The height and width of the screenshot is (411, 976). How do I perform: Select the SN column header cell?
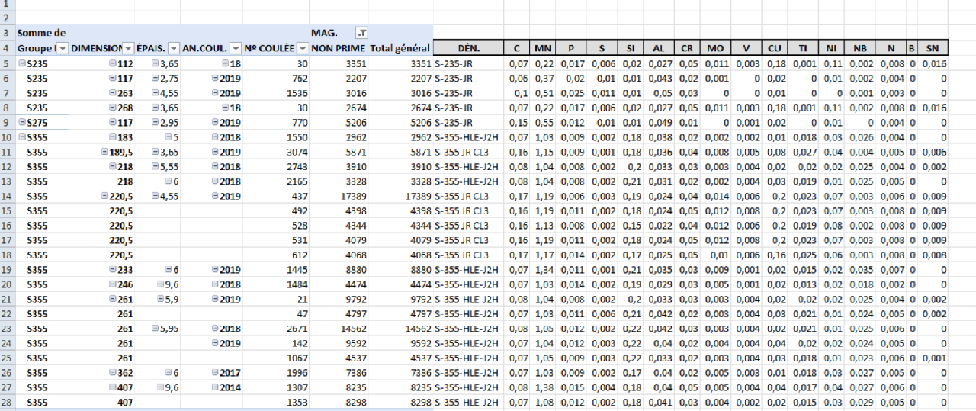[x=932, y=48]
